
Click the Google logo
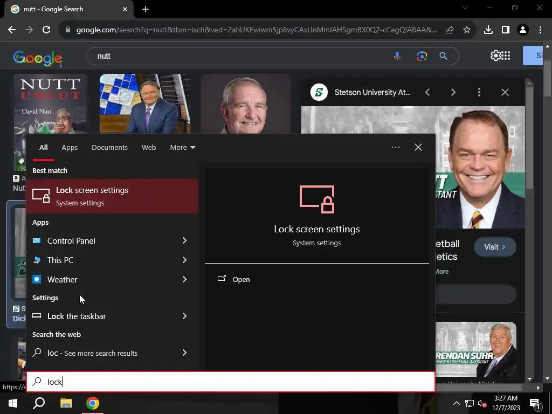click(38, 58)
